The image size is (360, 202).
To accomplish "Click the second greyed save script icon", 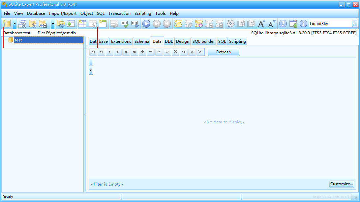I will [220, 24].
